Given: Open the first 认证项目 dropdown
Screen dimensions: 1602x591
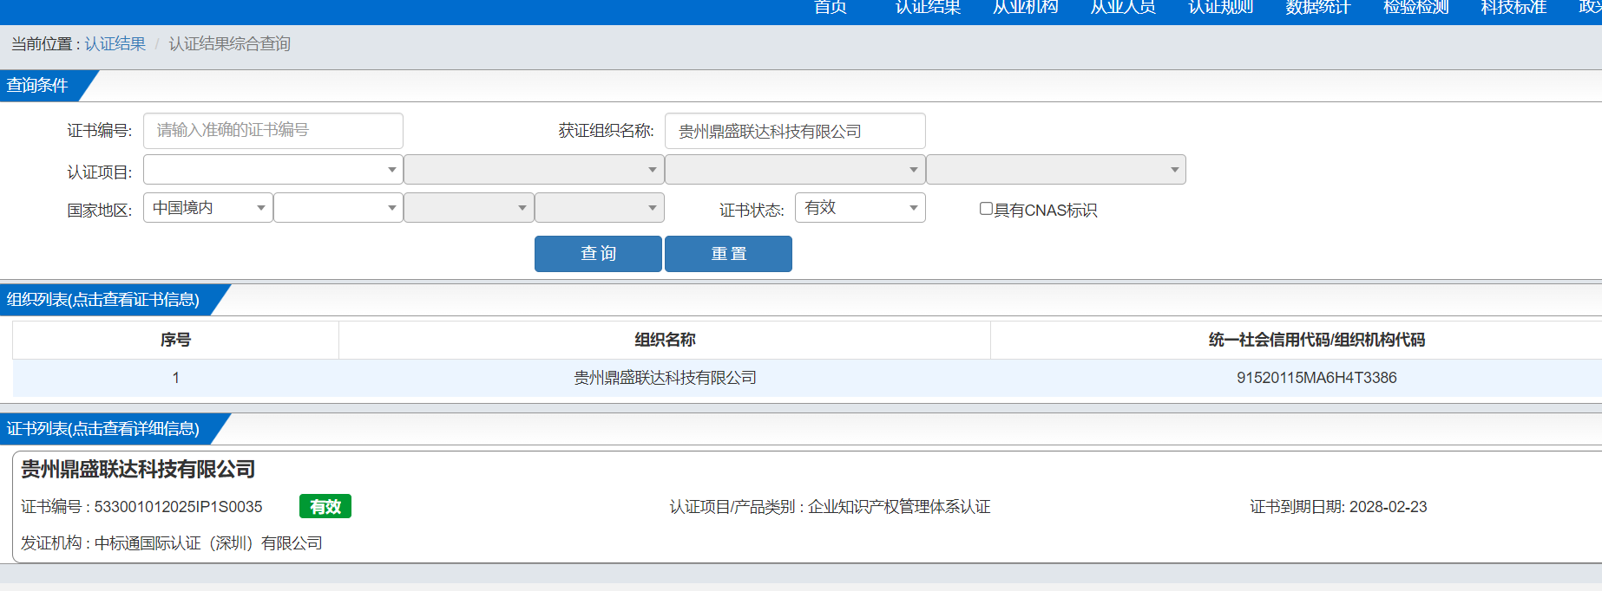Looking at the screenshot, I should 273,170.
